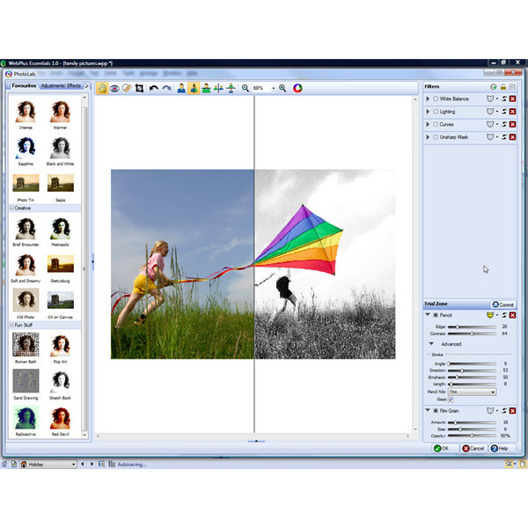Collapse the Advanced section
The image size is (528, 528).
pos(431,344)
